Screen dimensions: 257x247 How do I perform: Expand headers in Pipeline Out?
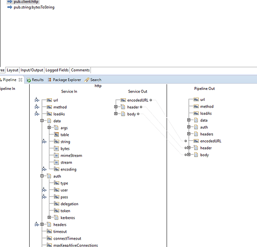tap(189, 134)
